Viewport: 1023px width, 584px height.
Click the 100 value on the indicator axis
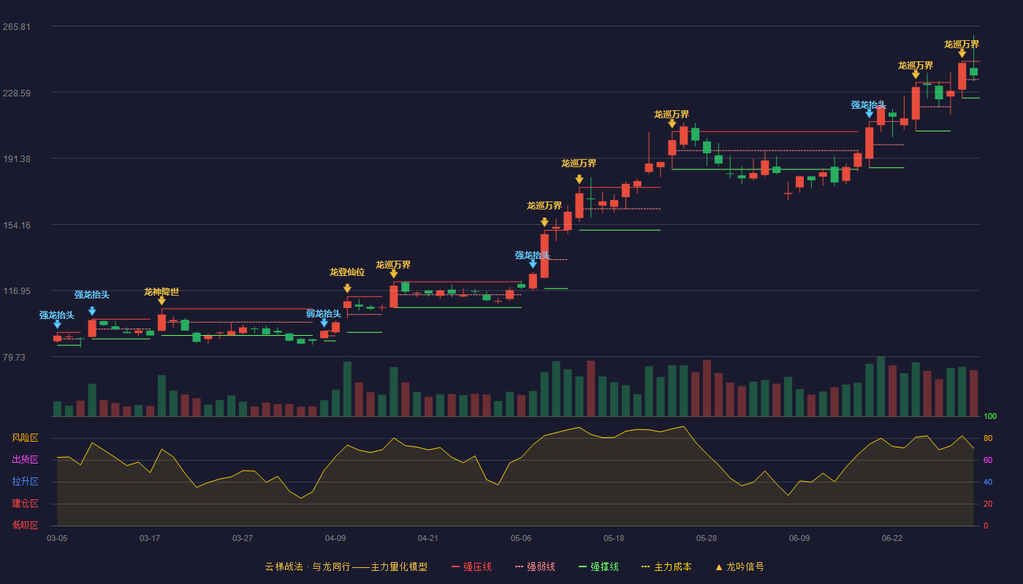(x=990, y=417)
